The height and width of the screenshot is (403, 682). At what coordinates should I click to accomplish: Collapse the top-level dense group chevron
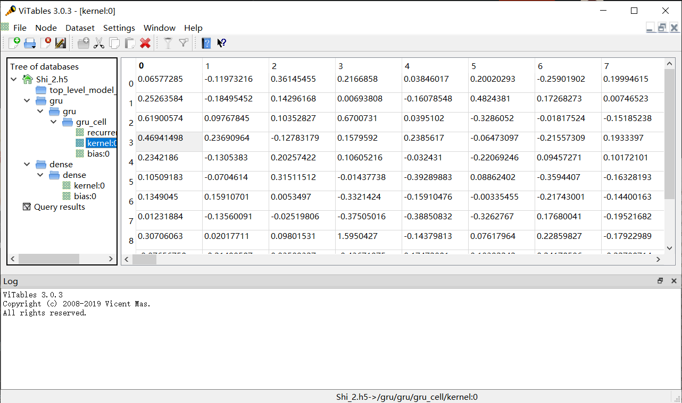tap(27, 165)
